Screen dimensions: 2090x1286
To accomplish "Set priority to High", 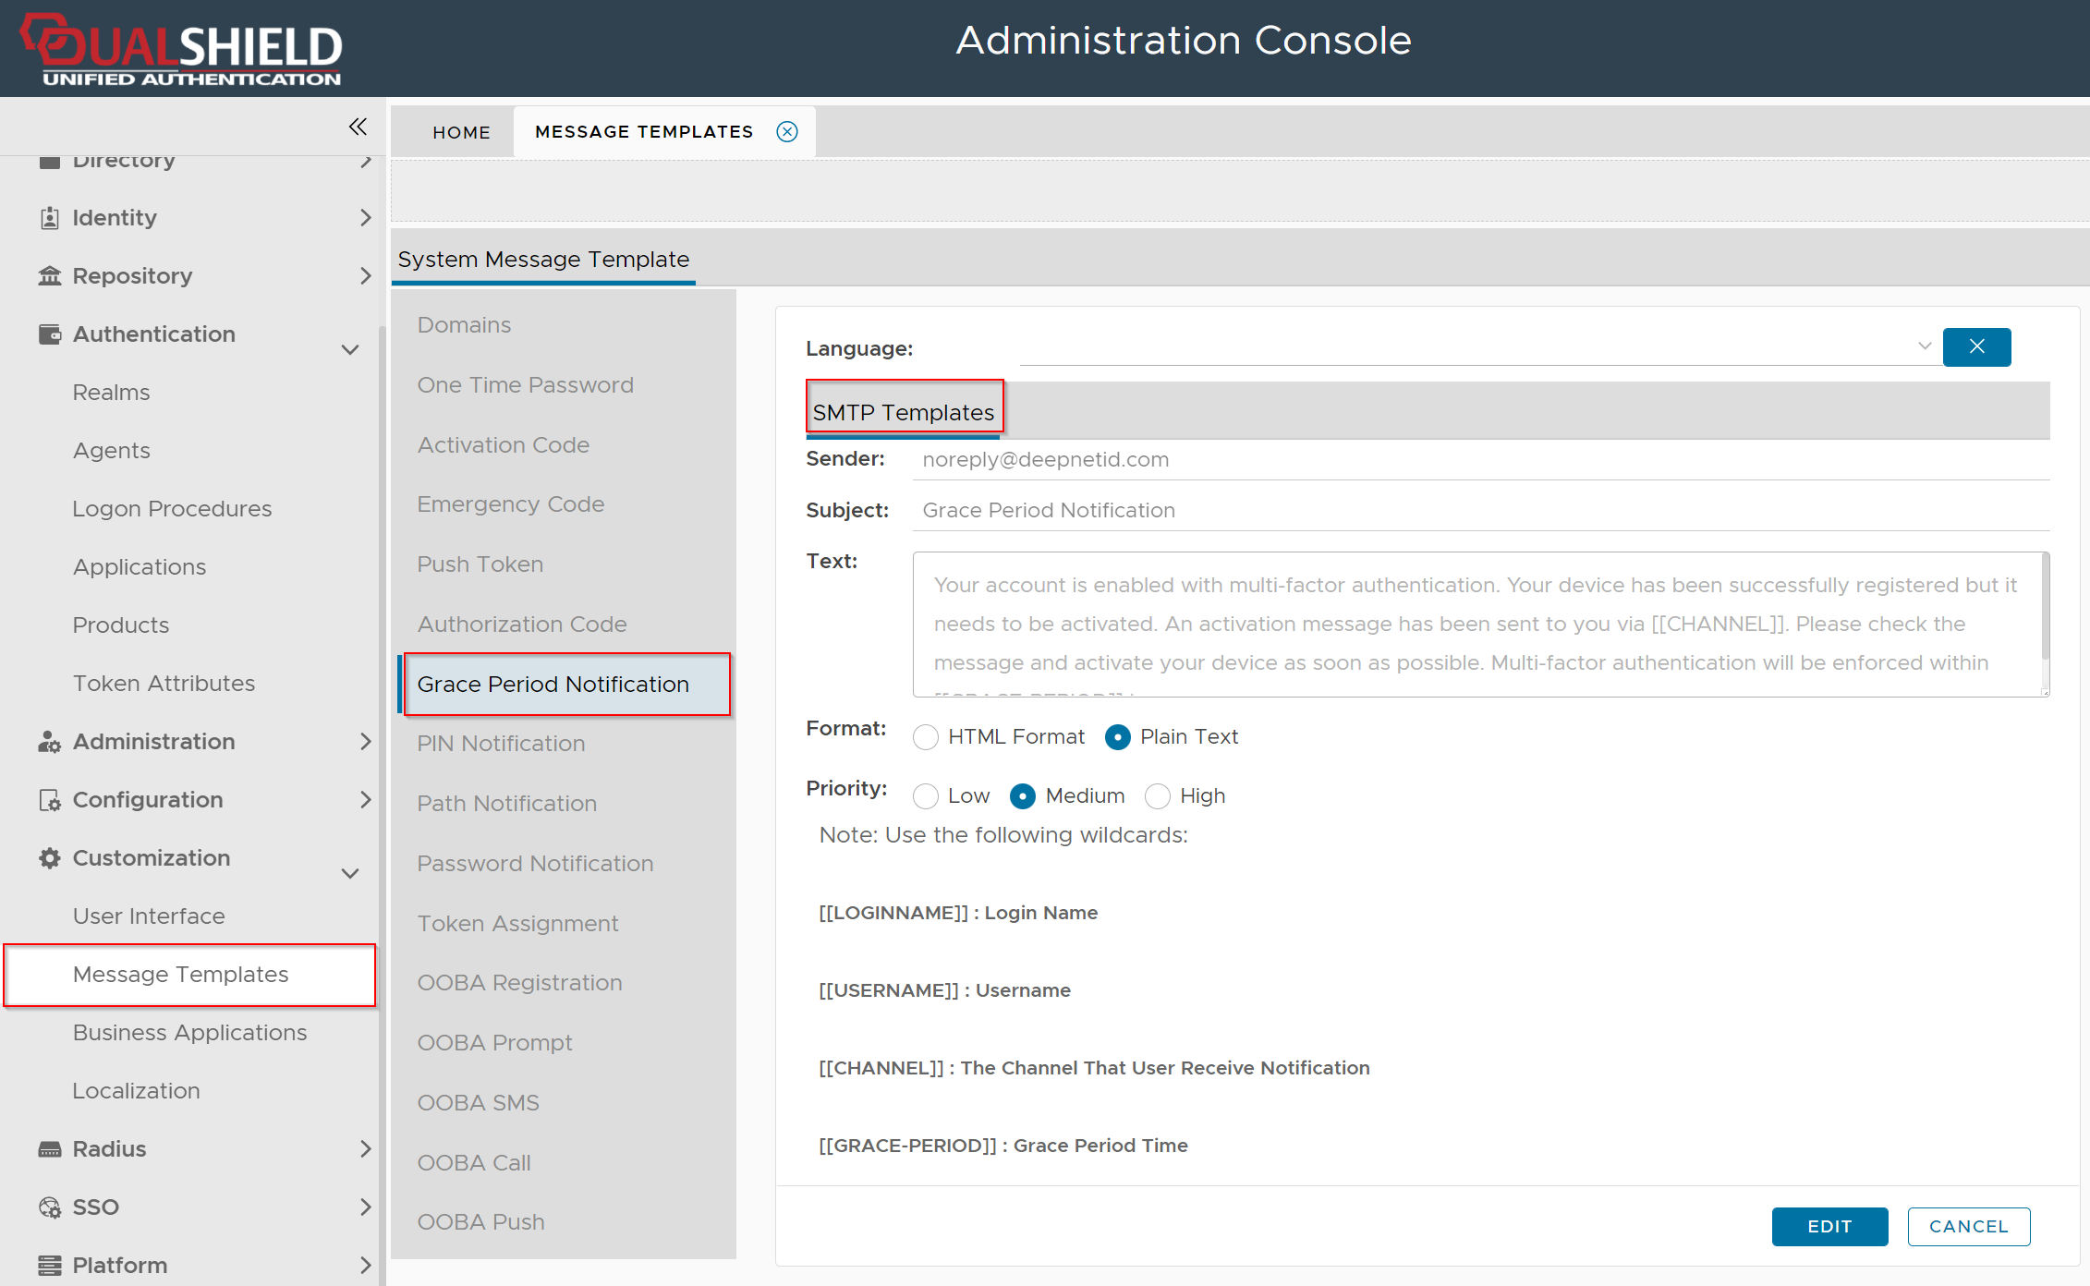I will [x=1158, y=796].
